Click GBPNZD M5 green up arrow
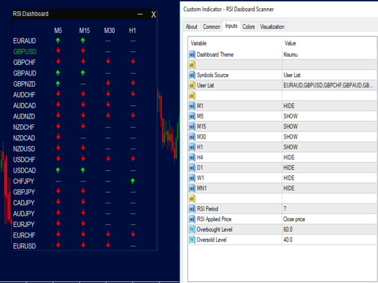 pos(58,84)
